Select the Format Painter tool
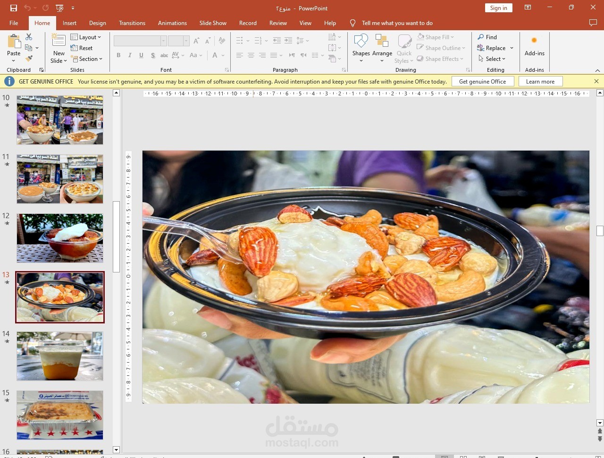 coord(29,58)
